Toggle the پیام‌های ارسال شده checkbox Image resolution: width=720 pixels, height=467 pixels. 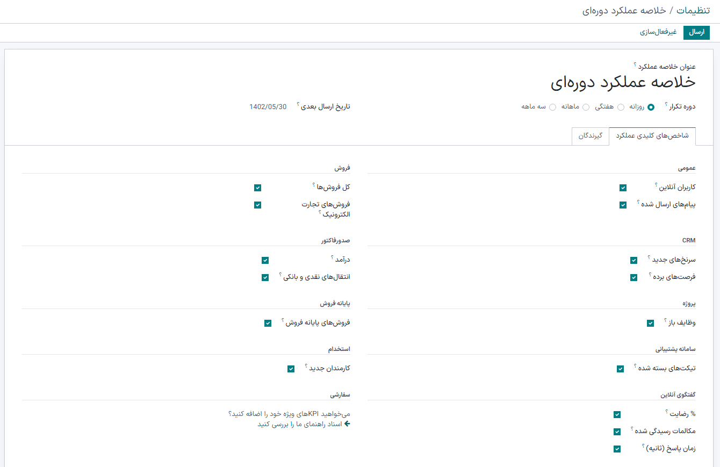(623, 205)
